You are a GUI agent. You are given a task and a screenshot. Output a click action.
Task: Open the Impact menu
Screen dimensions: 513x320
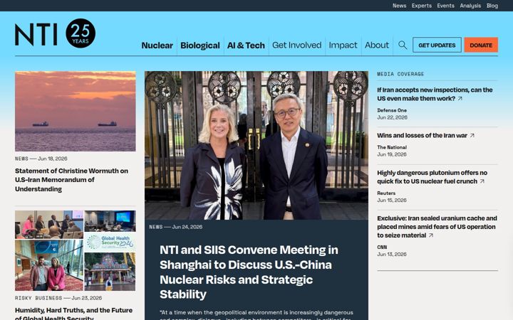(x=343, y=46)
